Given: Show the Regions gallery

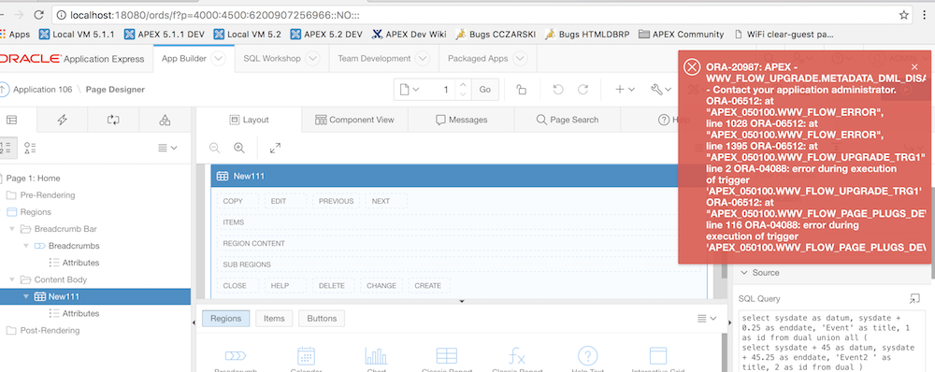Looking at the screenshot, I should pos(226,319).
